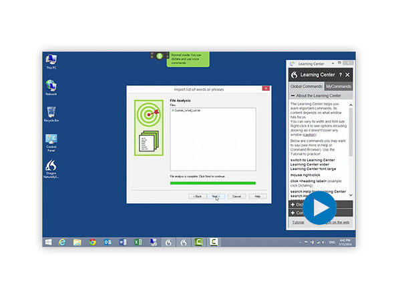Click the Back button in import dialog
The width and height of the screenshot is (398, 298).
pyautogui.click(x=197, y=197)
